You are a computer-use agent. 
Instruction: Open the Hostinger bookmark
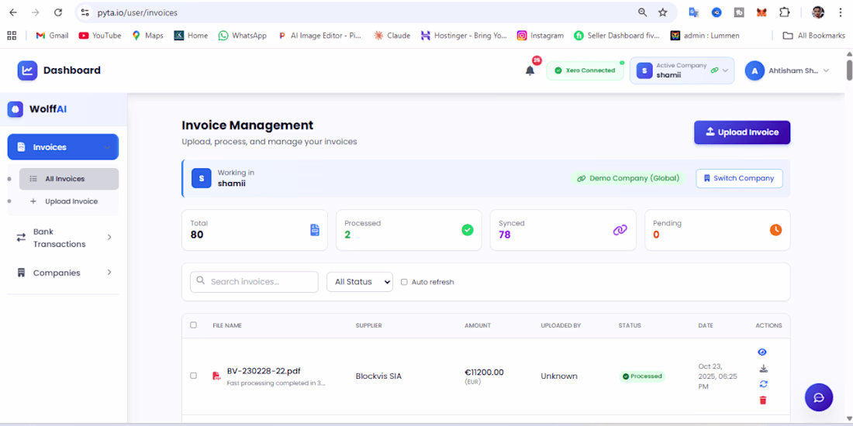(464, 36)
